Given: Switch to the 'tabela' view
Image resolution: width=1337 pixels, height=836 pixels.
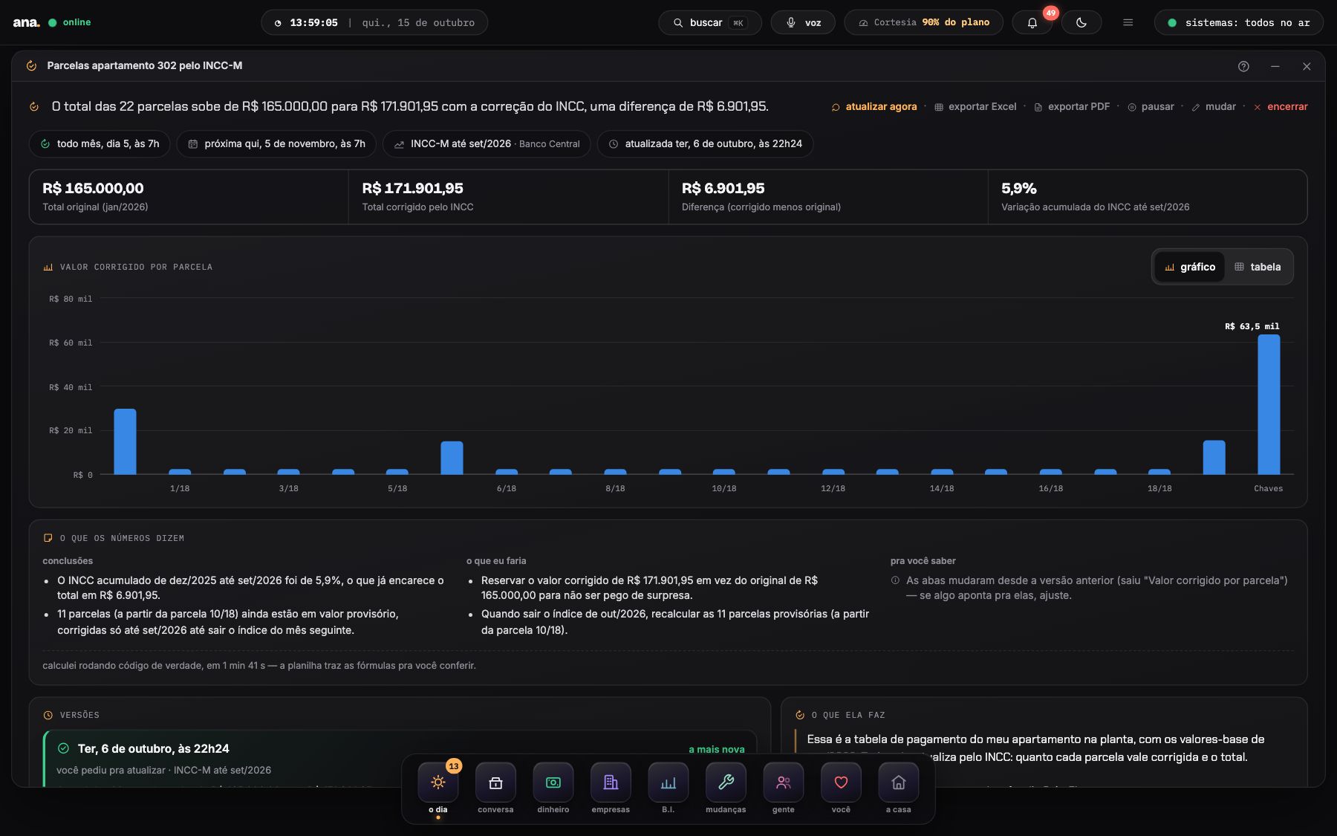Looking at the screenshot, I should tap(1258, 267).
